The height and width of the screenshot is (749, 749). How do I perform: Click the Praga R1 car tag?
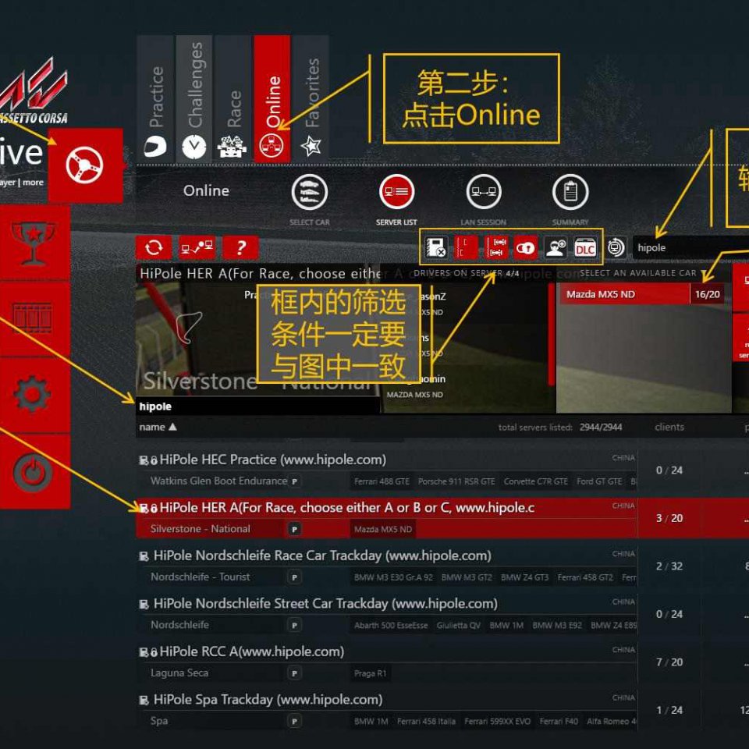click(x=370, y=673)
